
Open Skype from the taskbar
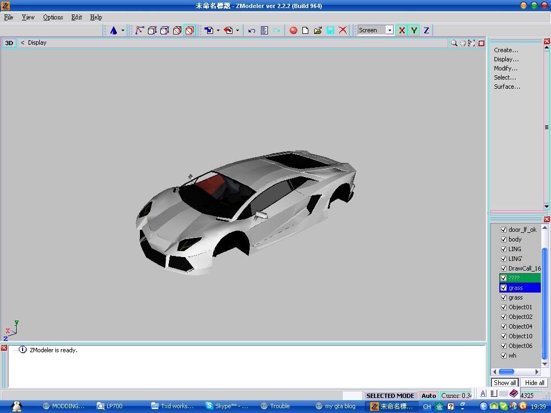tap(227, 406)
